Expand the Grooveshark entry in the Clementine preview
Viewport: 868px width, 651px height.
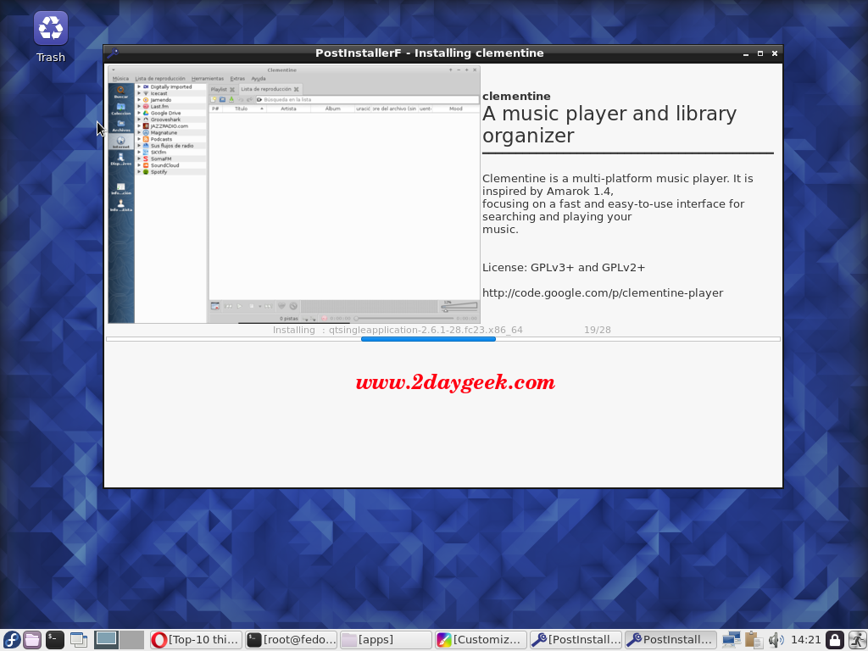[140, 120]
